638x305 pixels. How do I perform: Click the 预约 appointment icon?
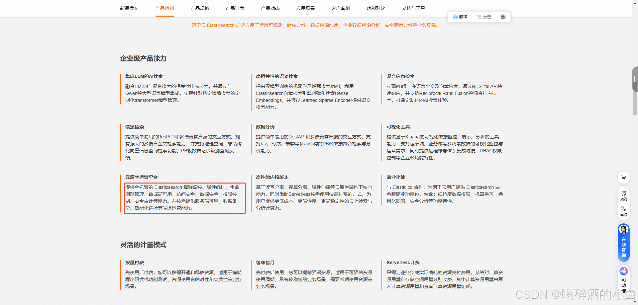[624, 196]
